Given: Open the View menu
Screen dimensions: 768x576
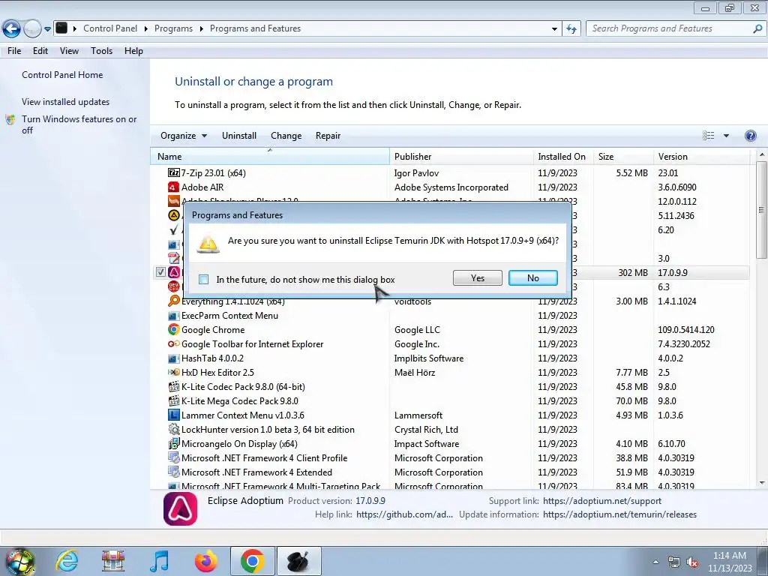Looking at the screenshot, I should (x=69, y=51).
